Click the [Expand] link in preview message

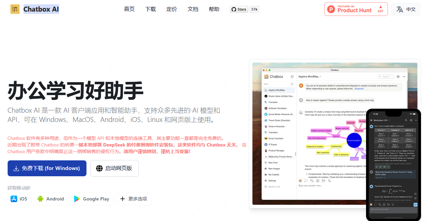click(x=359, y=89)
